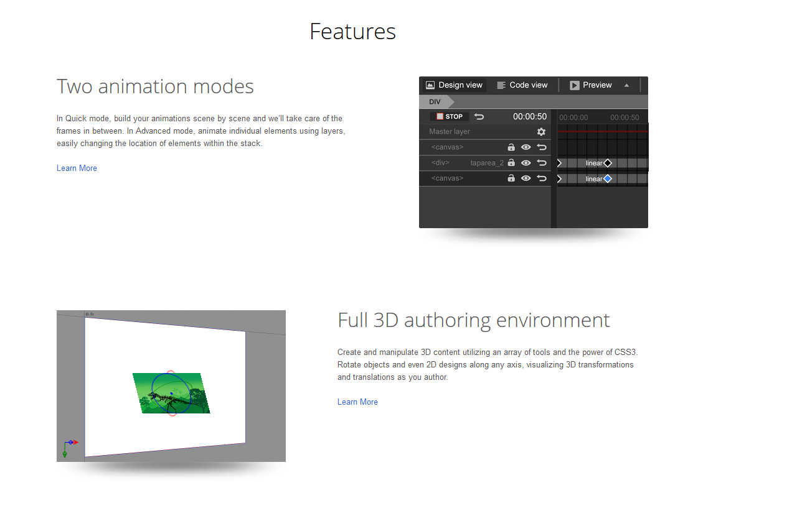Open the Master layer gear settings
This screenshot has height=516, width=792.
[541, 132]
